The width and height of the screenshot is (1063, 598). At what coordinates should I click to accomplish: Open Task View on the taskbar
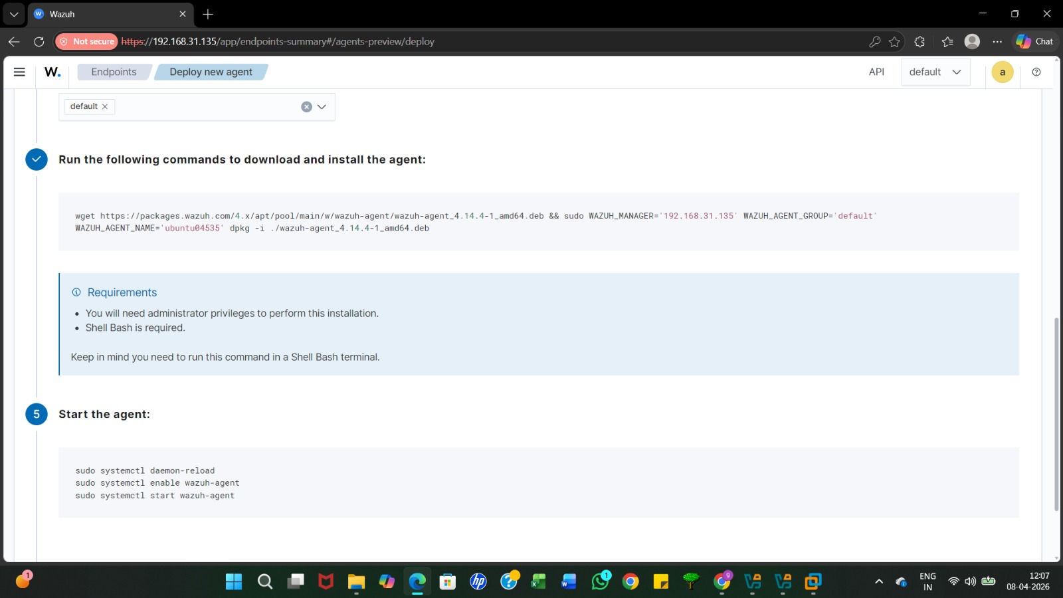(x=296, y=582)
